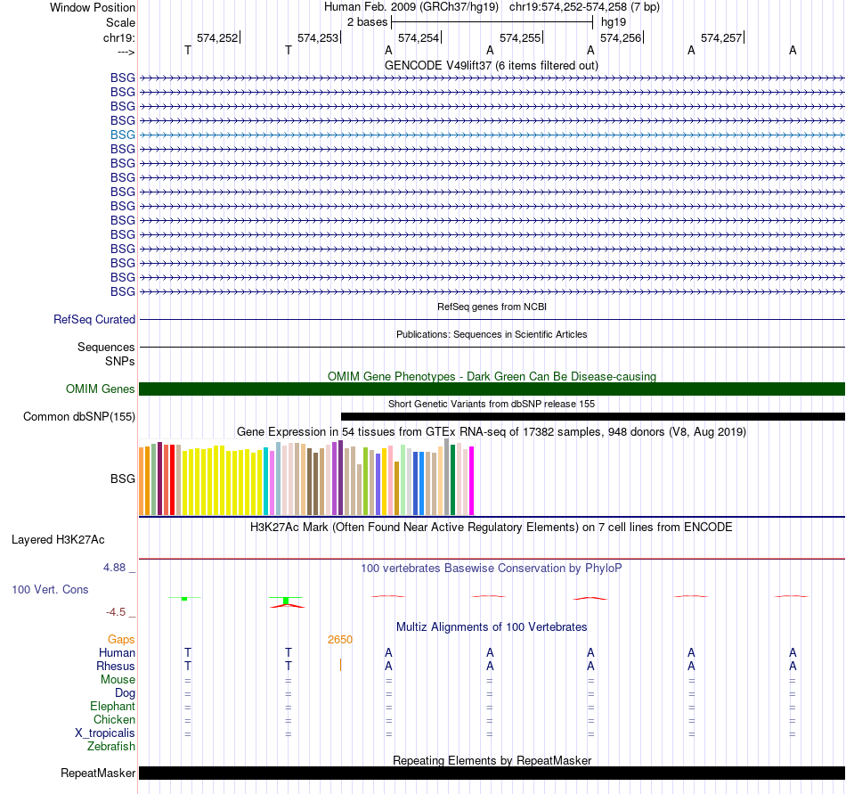Click the BSG label beside GTEx bar chart
The width and height of the screenshot is (846, 794).
click(123, 479)
